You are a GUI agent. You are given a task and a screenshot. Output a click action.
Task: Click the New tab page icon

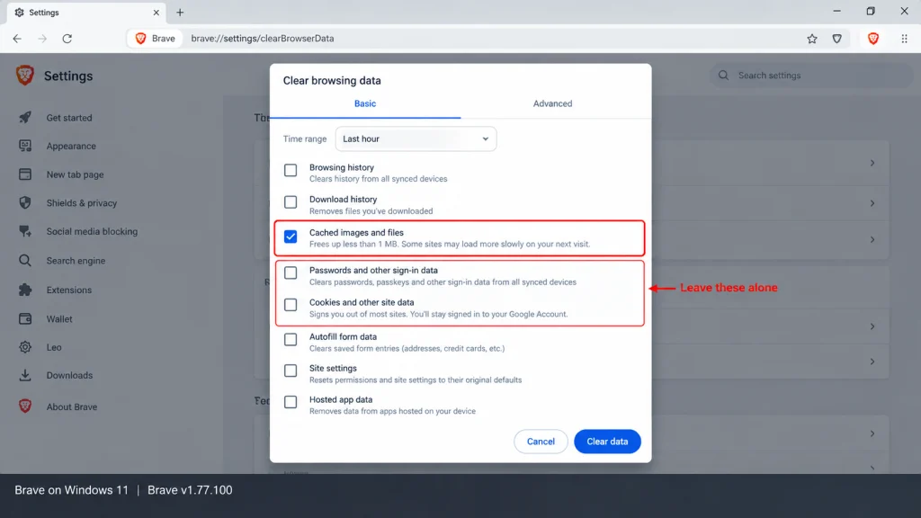pyautogui.click(x=24, y=174)
